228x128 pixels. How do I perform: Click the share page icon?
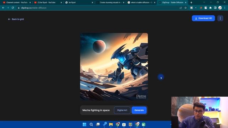tap(181, 8)
